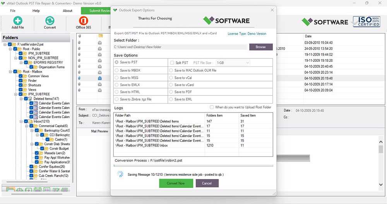Image resolution: width=387 pixels, height=204 pixels.
Task: Select the Save to vCard option
Action: click(171, 85)
